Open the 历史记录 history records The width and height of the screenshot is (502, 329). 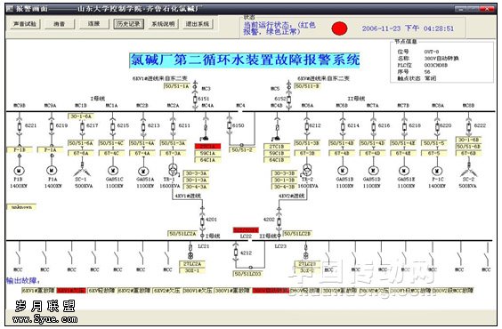click(128, 24)
